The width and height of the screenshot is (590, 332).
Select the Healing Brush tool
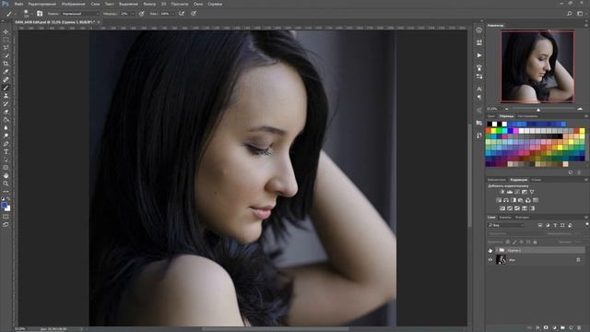pyautogui.click(x=6, y=80)
